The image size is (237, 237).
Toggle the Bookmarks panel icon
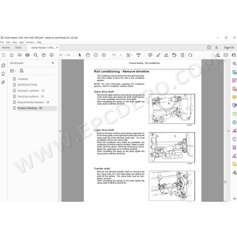pyautogui.click(x=3, y=74)
